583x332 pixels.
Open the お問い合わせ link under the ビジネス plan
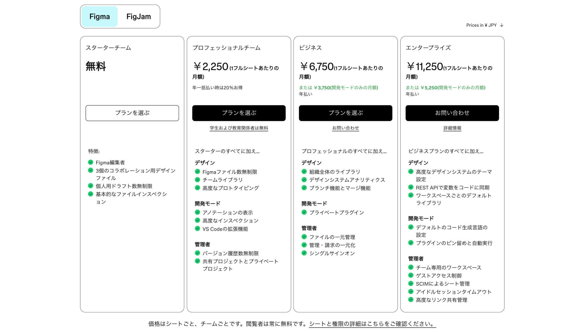click(x=346, y=128)
